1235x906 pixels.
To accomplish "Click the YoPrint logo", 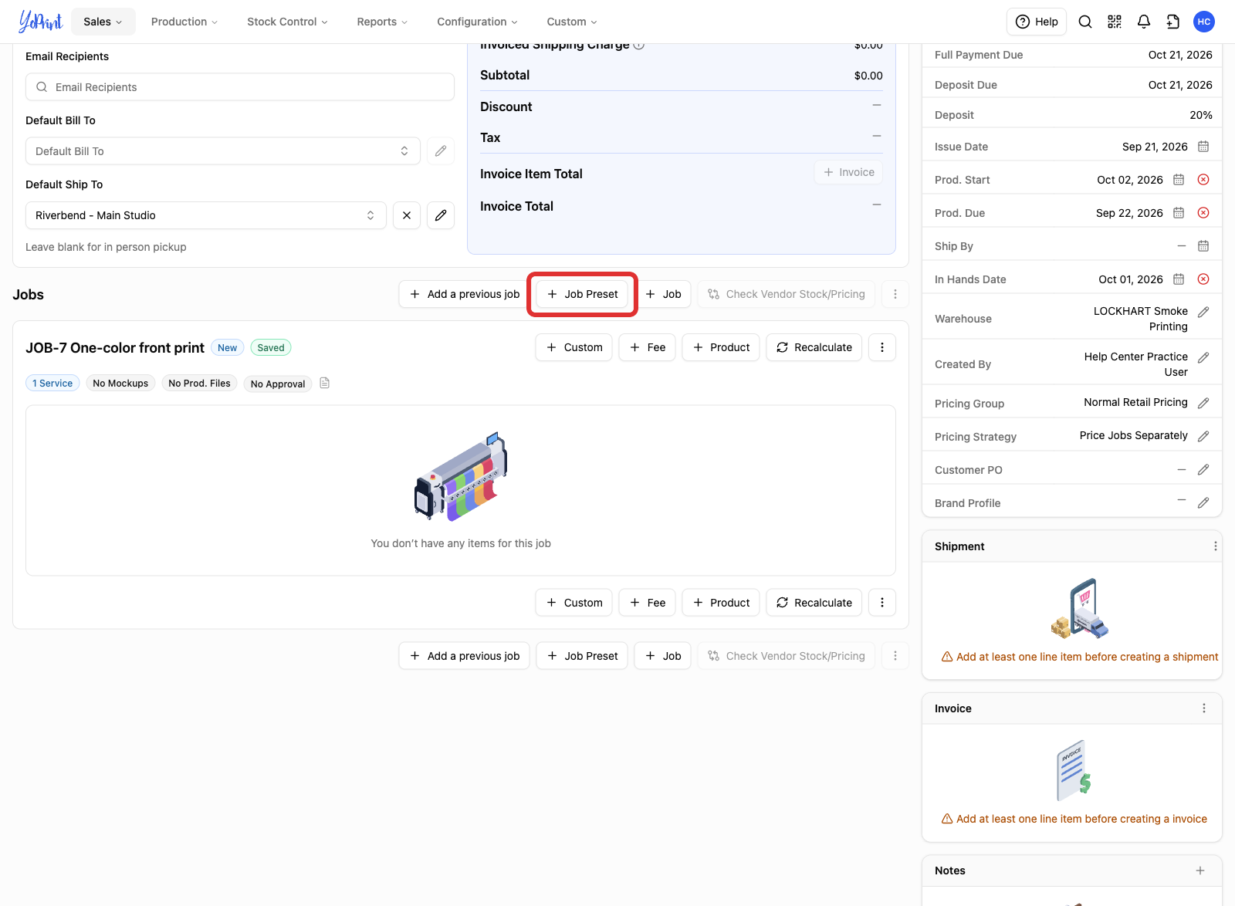I will pos(40,22).
